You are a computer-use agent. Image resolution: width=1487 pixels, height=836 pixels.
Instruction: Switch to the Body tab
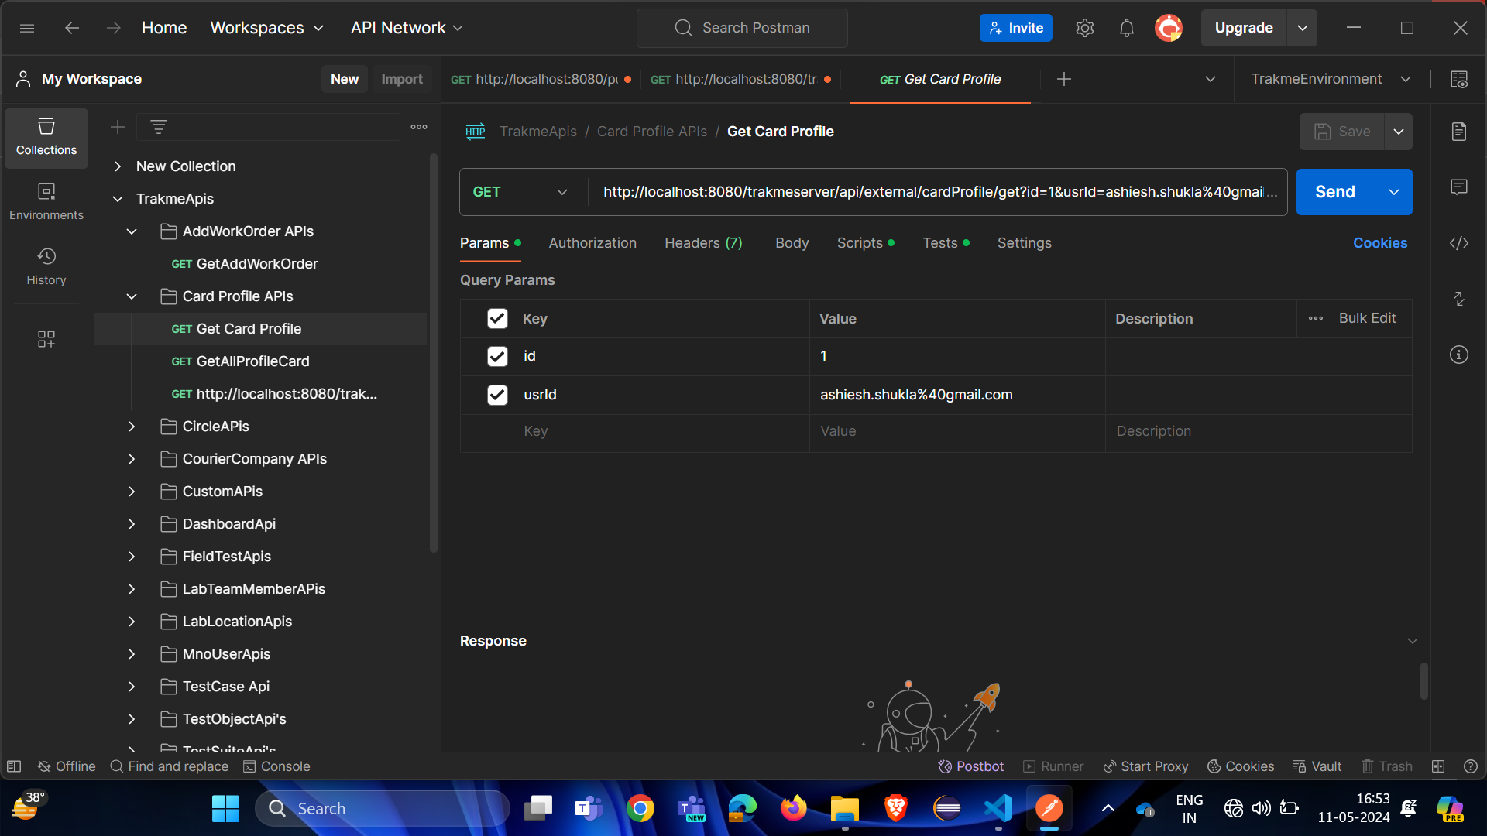click(x=792, y=243)
